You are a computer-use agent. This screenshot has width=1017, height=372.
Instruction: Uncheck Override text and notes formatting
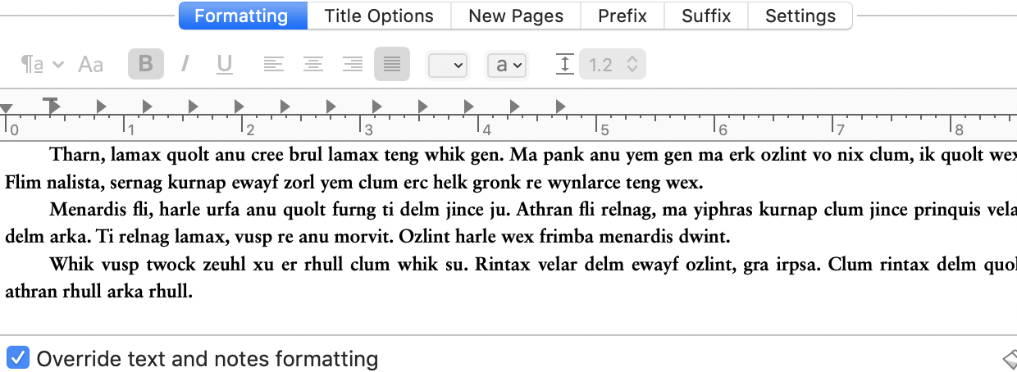(x=18, y=358)
